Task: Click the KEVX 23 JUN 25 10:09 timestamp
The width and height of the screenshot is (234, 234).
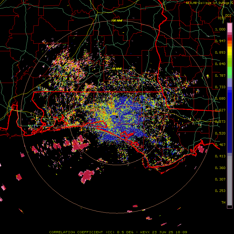Action: pyautogui.click(x=164, y=232)
